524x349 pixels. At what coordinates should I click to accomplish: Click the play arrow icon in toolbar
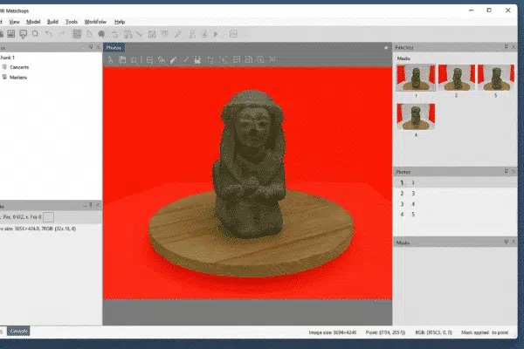215,34
